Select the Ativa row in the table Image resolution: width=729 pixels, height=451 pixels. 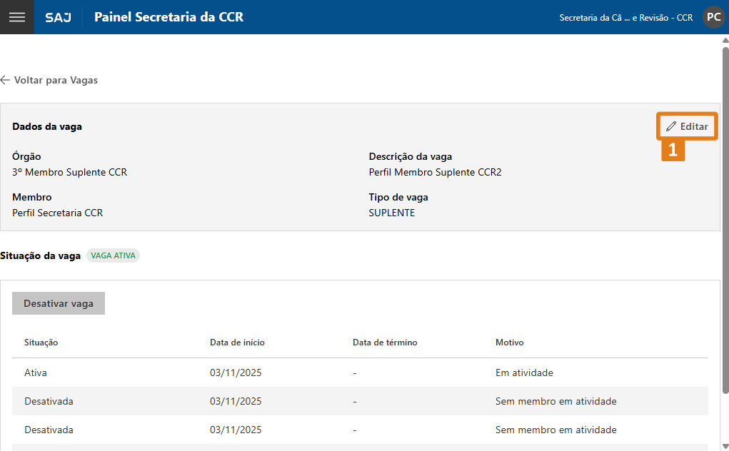tap(36, 373)
